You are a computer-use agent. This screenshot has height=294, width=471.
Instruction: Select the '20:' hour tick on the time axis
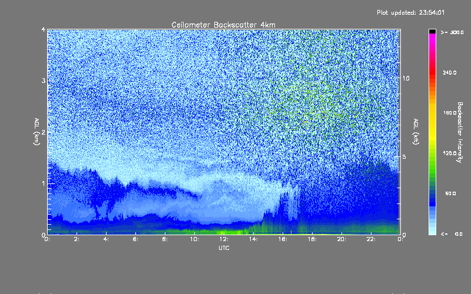pos(341,239)
